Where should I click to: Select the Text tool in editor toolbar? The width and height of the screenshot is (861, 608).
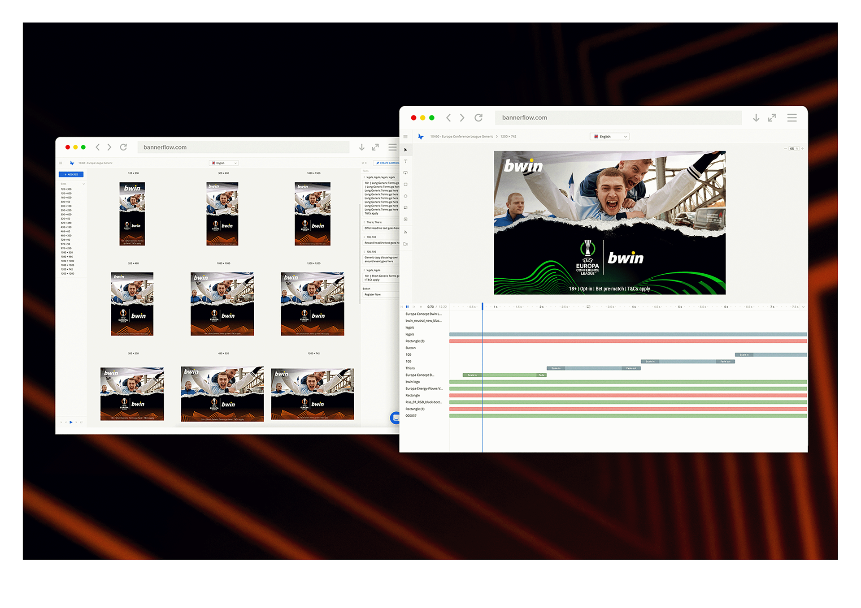[405, 161]
